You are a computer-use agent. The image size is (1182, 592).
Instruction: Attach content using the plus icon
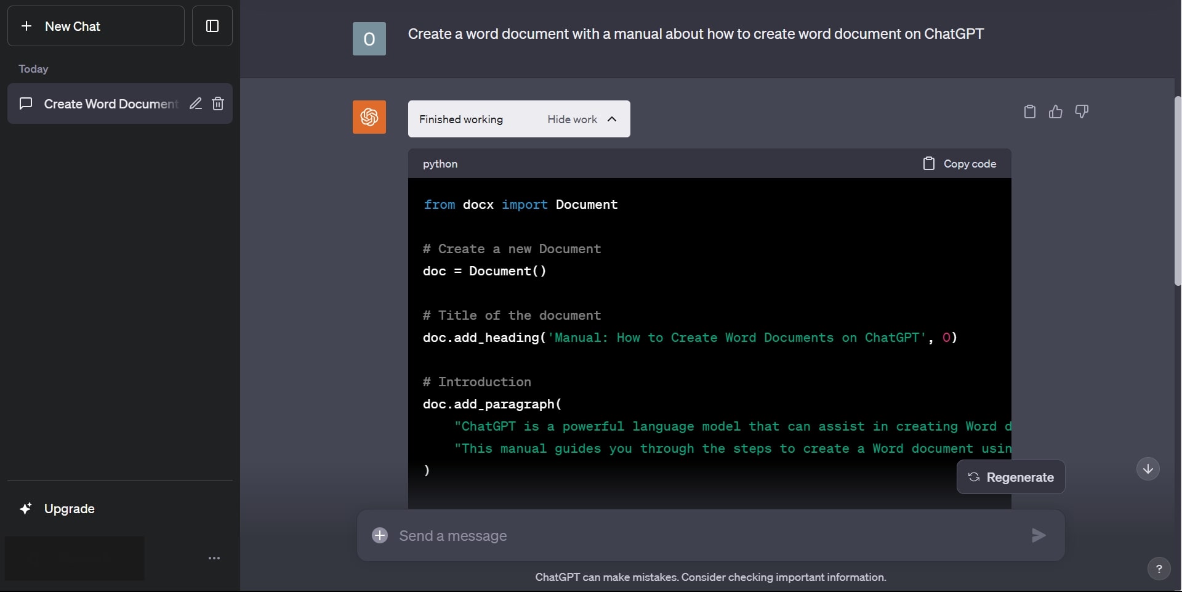click(379, 535)
